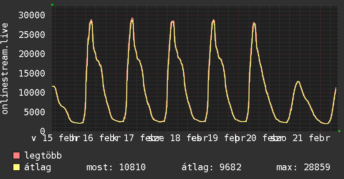
Task: Click the pink legtöbb legend color swatch
Action: (x=17, y=156)
